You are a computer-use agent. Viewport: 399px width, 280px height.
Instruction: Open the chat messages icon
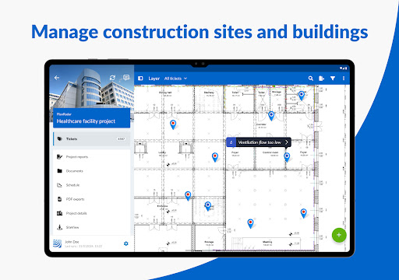[x=126, y=78]
